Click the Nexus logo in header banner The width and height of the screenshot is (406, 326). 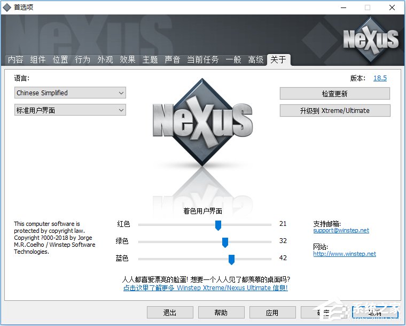click(371, 40)
